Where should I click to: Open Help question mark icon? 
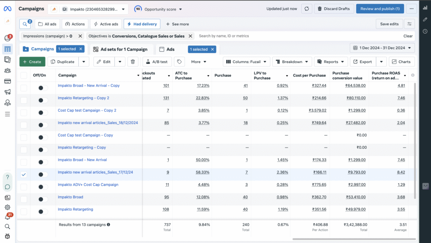click(8, 177)
